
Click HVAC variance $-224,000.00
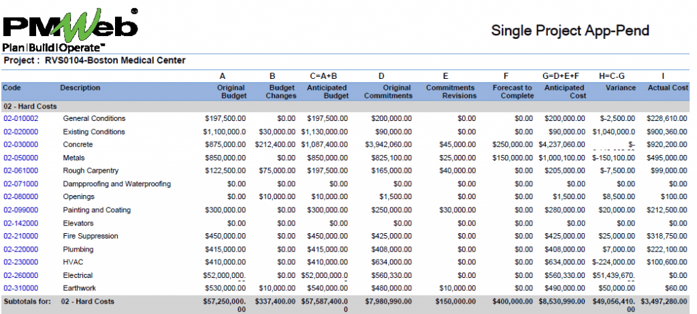click(x=614, y=262)
